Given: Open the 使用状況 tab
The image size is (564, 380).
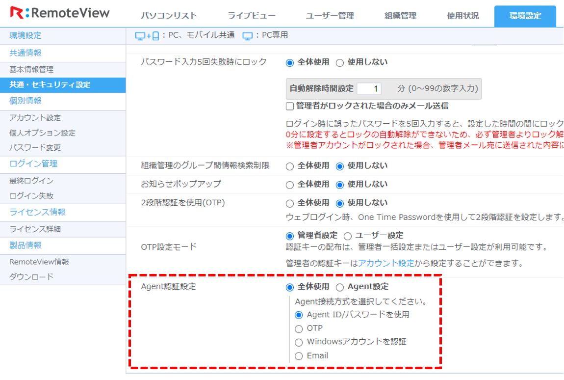Looking at the screenshot, I should click(x=463, y=16).
